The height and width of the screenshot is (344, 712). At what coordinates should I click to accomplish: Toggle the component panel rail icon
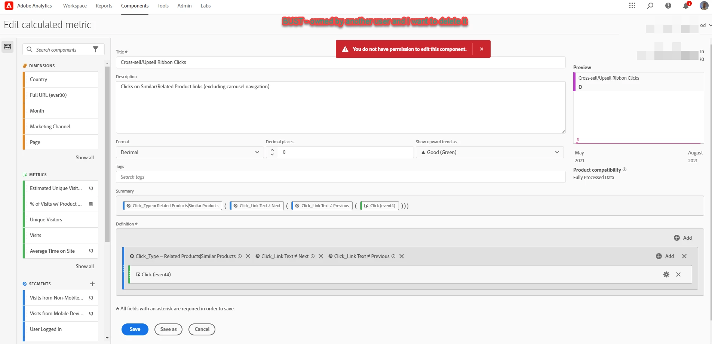7,47
